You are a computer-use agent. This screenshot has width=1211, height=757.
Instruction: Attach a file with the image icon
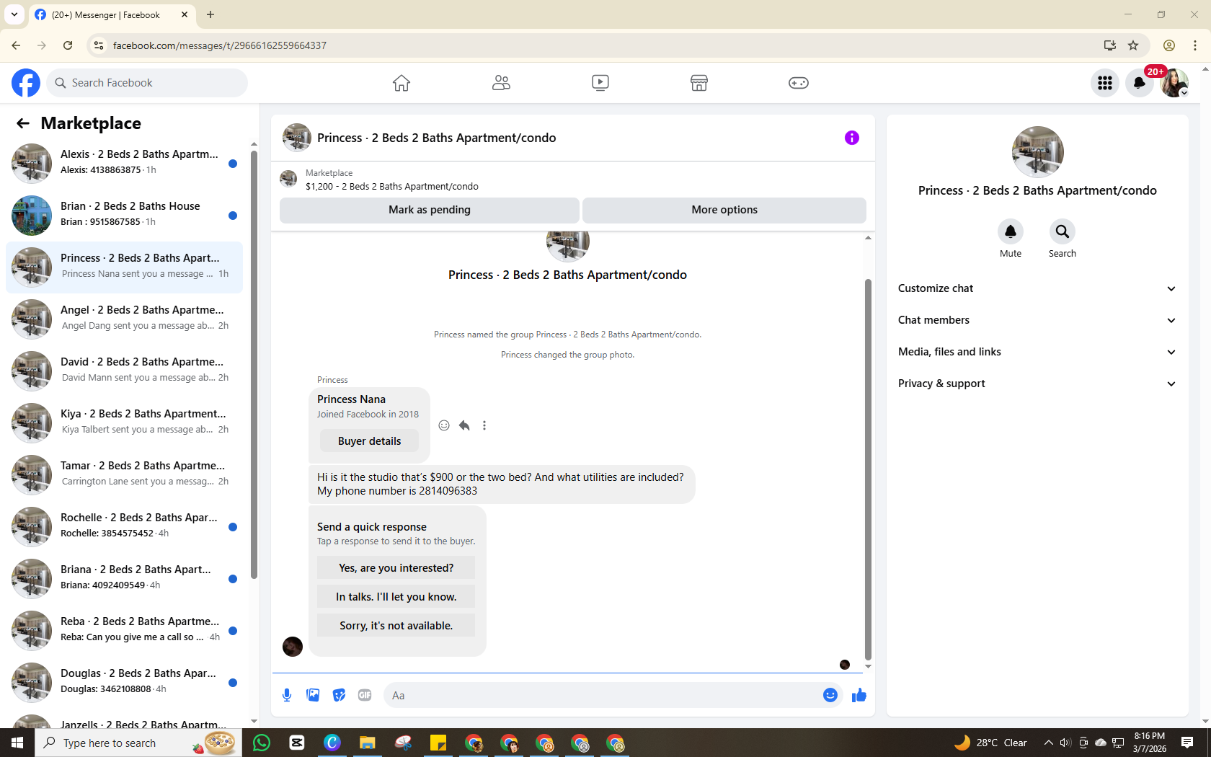[x=313, y=695]
